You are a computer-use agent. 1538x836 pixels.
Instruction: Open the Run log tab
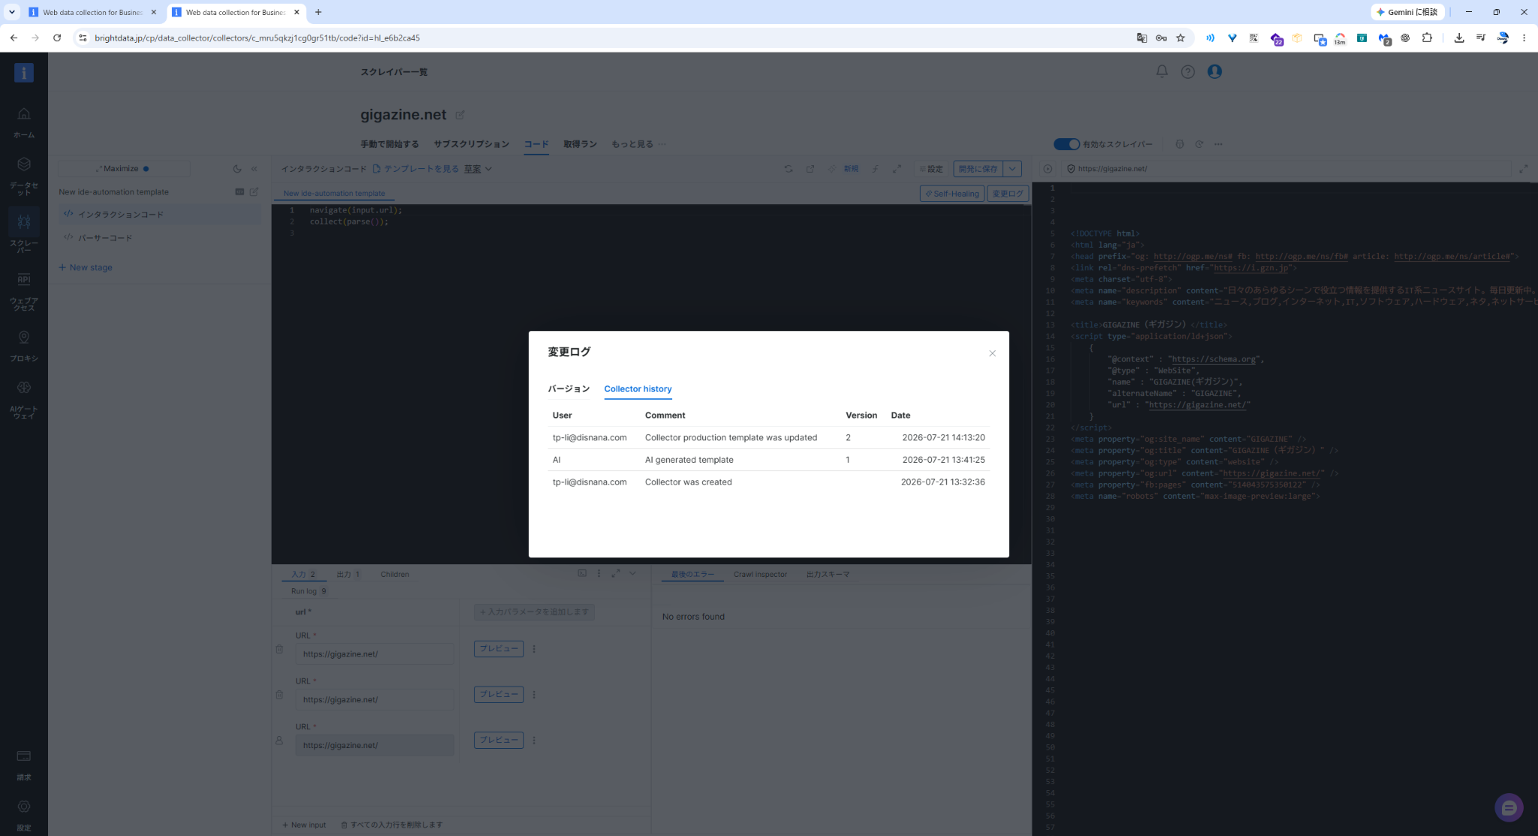coord(309,592)
